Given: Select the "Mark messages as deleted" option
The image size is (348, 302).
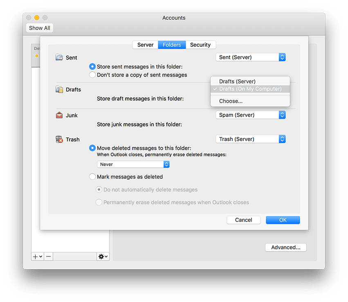Looking at the screenshot, I should [92, 176].
